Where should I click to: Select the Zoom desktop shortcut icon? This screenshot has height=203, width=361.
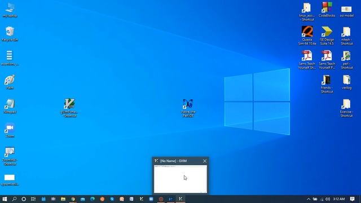(10, 130)
